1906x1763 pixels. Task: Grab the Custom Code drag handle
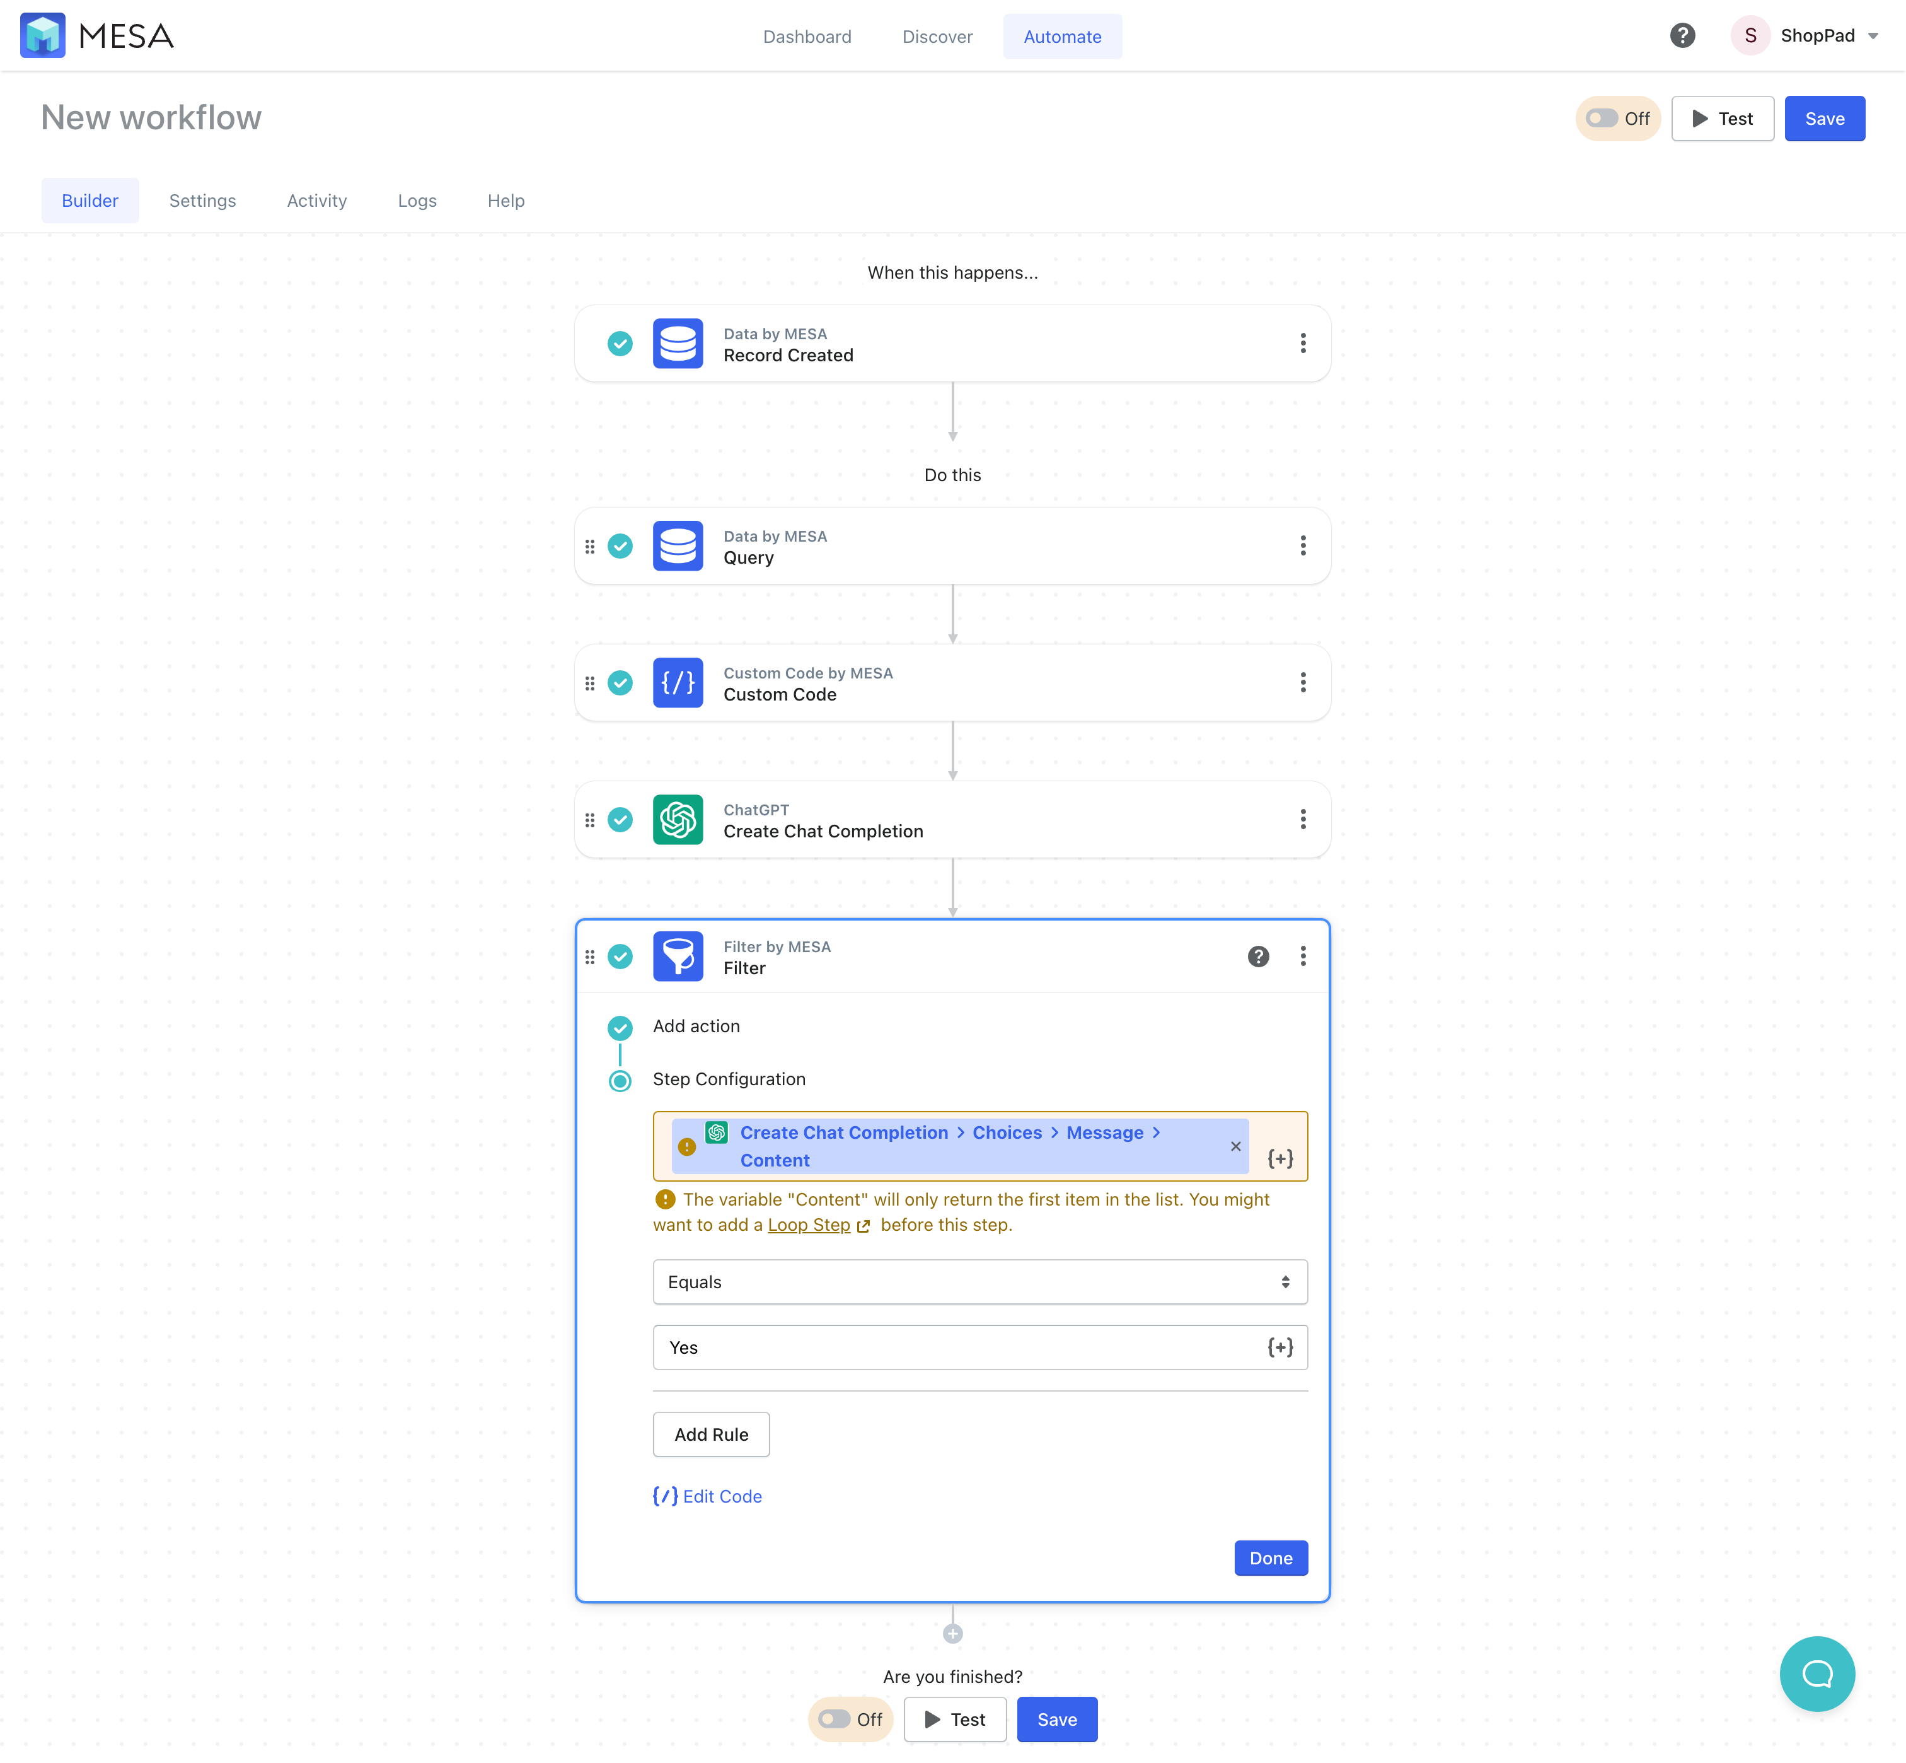pos(589,683)
